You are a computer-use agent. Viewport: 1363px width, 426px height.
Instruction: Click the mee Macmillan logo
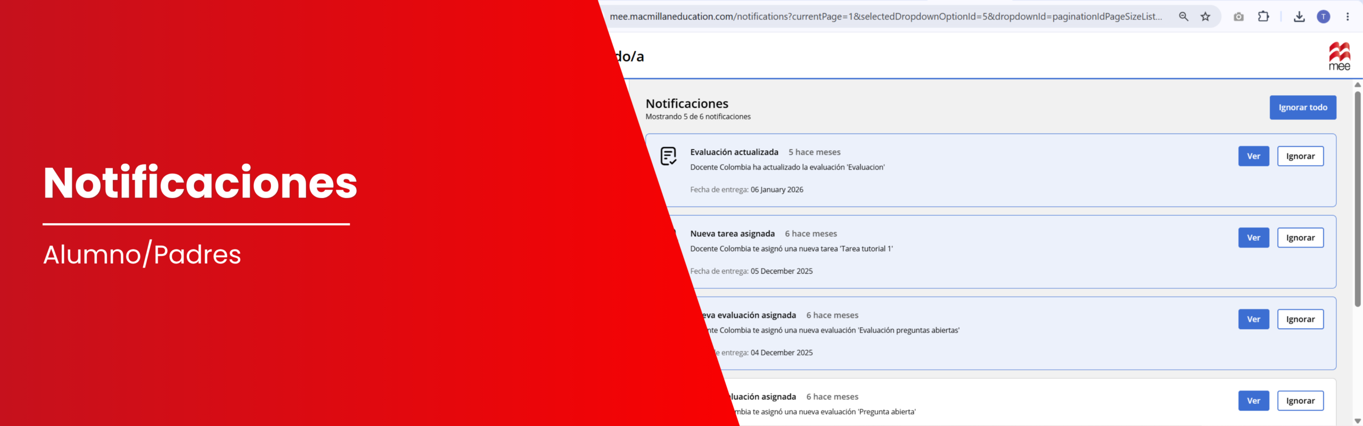pyautogui.click(x=1340, y=56)
